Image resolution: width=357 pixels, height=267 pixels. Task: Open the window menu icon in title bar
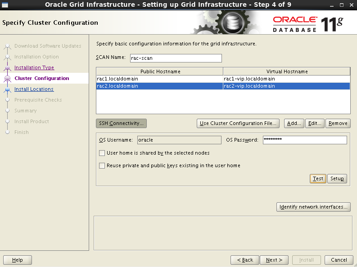pyautogui.click(x=5, y=5)
